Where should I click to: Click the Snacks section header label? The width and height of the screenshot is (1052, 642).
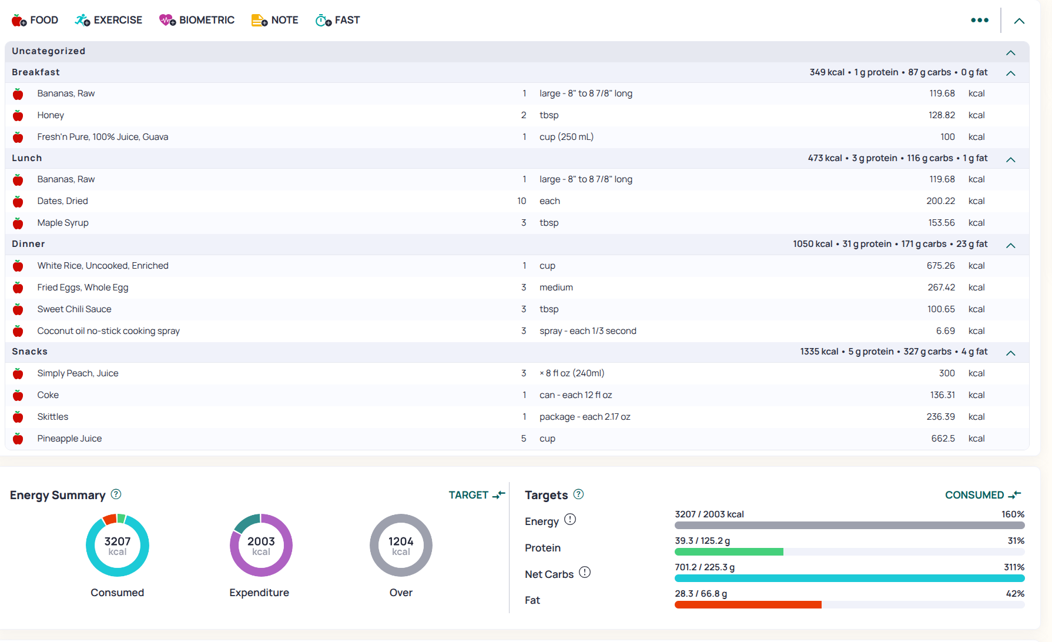[29, 352]
